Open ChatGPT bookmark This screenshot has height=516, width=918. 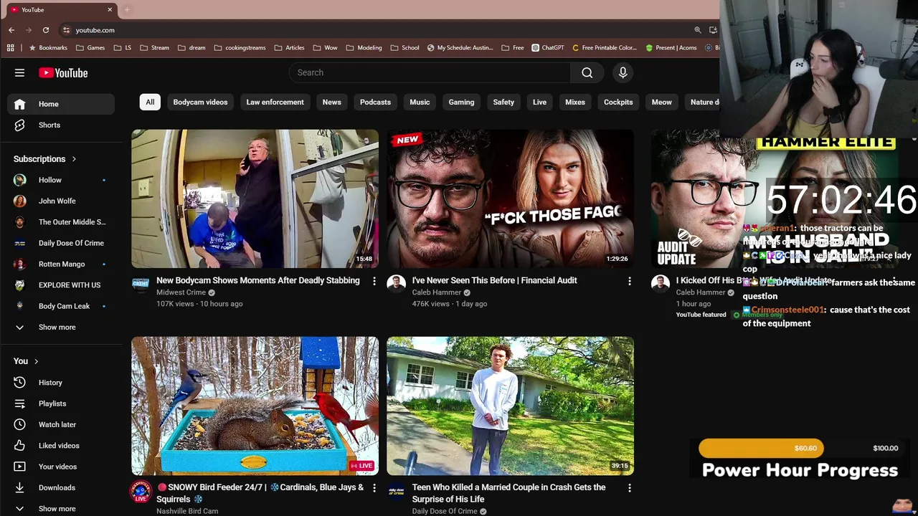(548, 47)
